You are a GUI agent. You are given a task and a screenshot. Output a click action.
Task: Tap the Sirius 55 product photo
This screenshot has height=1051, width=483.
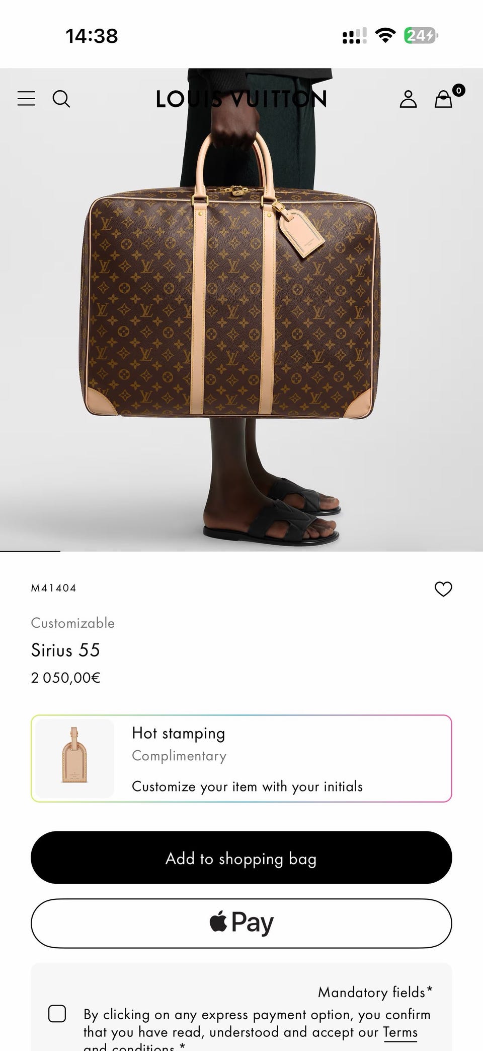[242, 309]
